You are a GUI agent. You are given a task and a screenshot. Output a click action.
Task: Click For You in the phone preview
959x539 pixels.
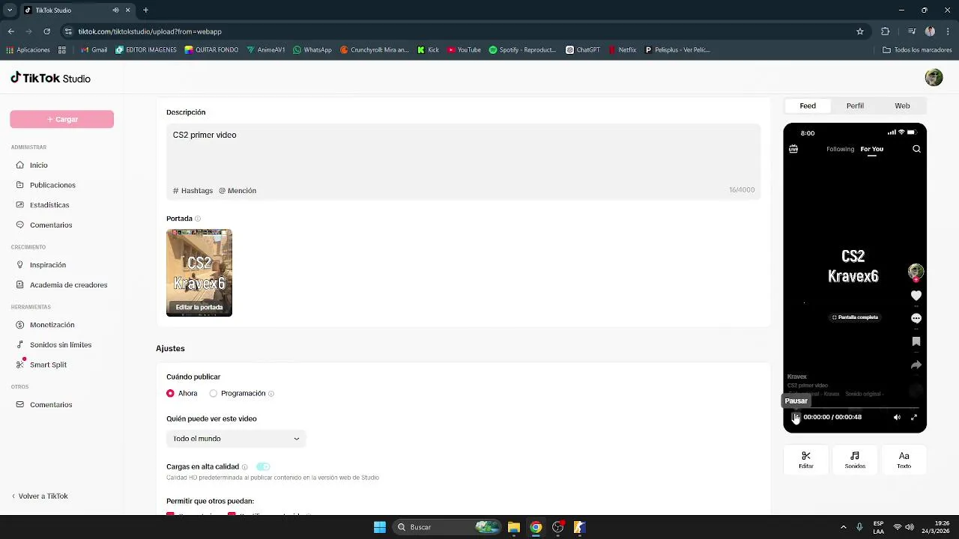pyautogui.click(x=871, y=149)
